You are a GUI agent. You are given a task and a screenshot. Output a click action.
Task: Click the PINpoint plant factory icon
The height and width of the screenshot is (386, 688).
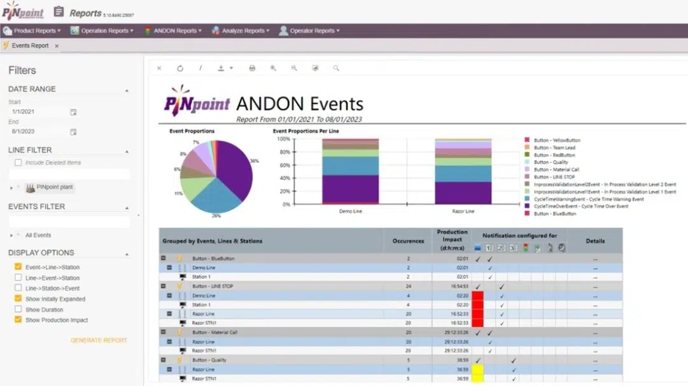point(31,188)
